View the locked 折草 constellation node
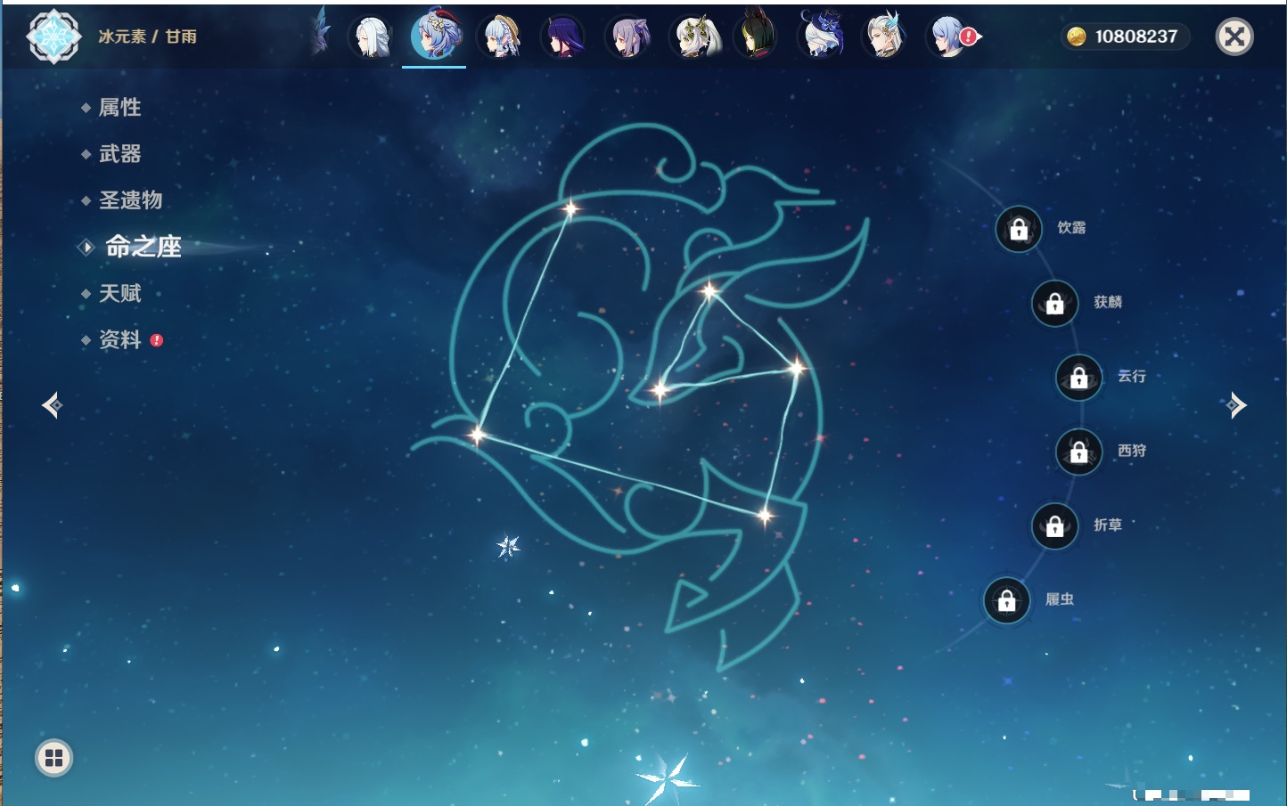The height and width of the screenshot is (806, 1287). click(1055, 526)
